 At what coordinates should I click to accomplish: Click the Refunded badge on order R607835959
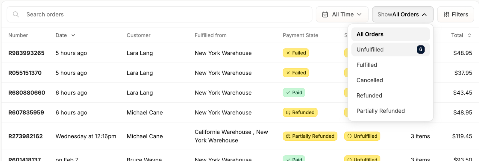point(300,113)
